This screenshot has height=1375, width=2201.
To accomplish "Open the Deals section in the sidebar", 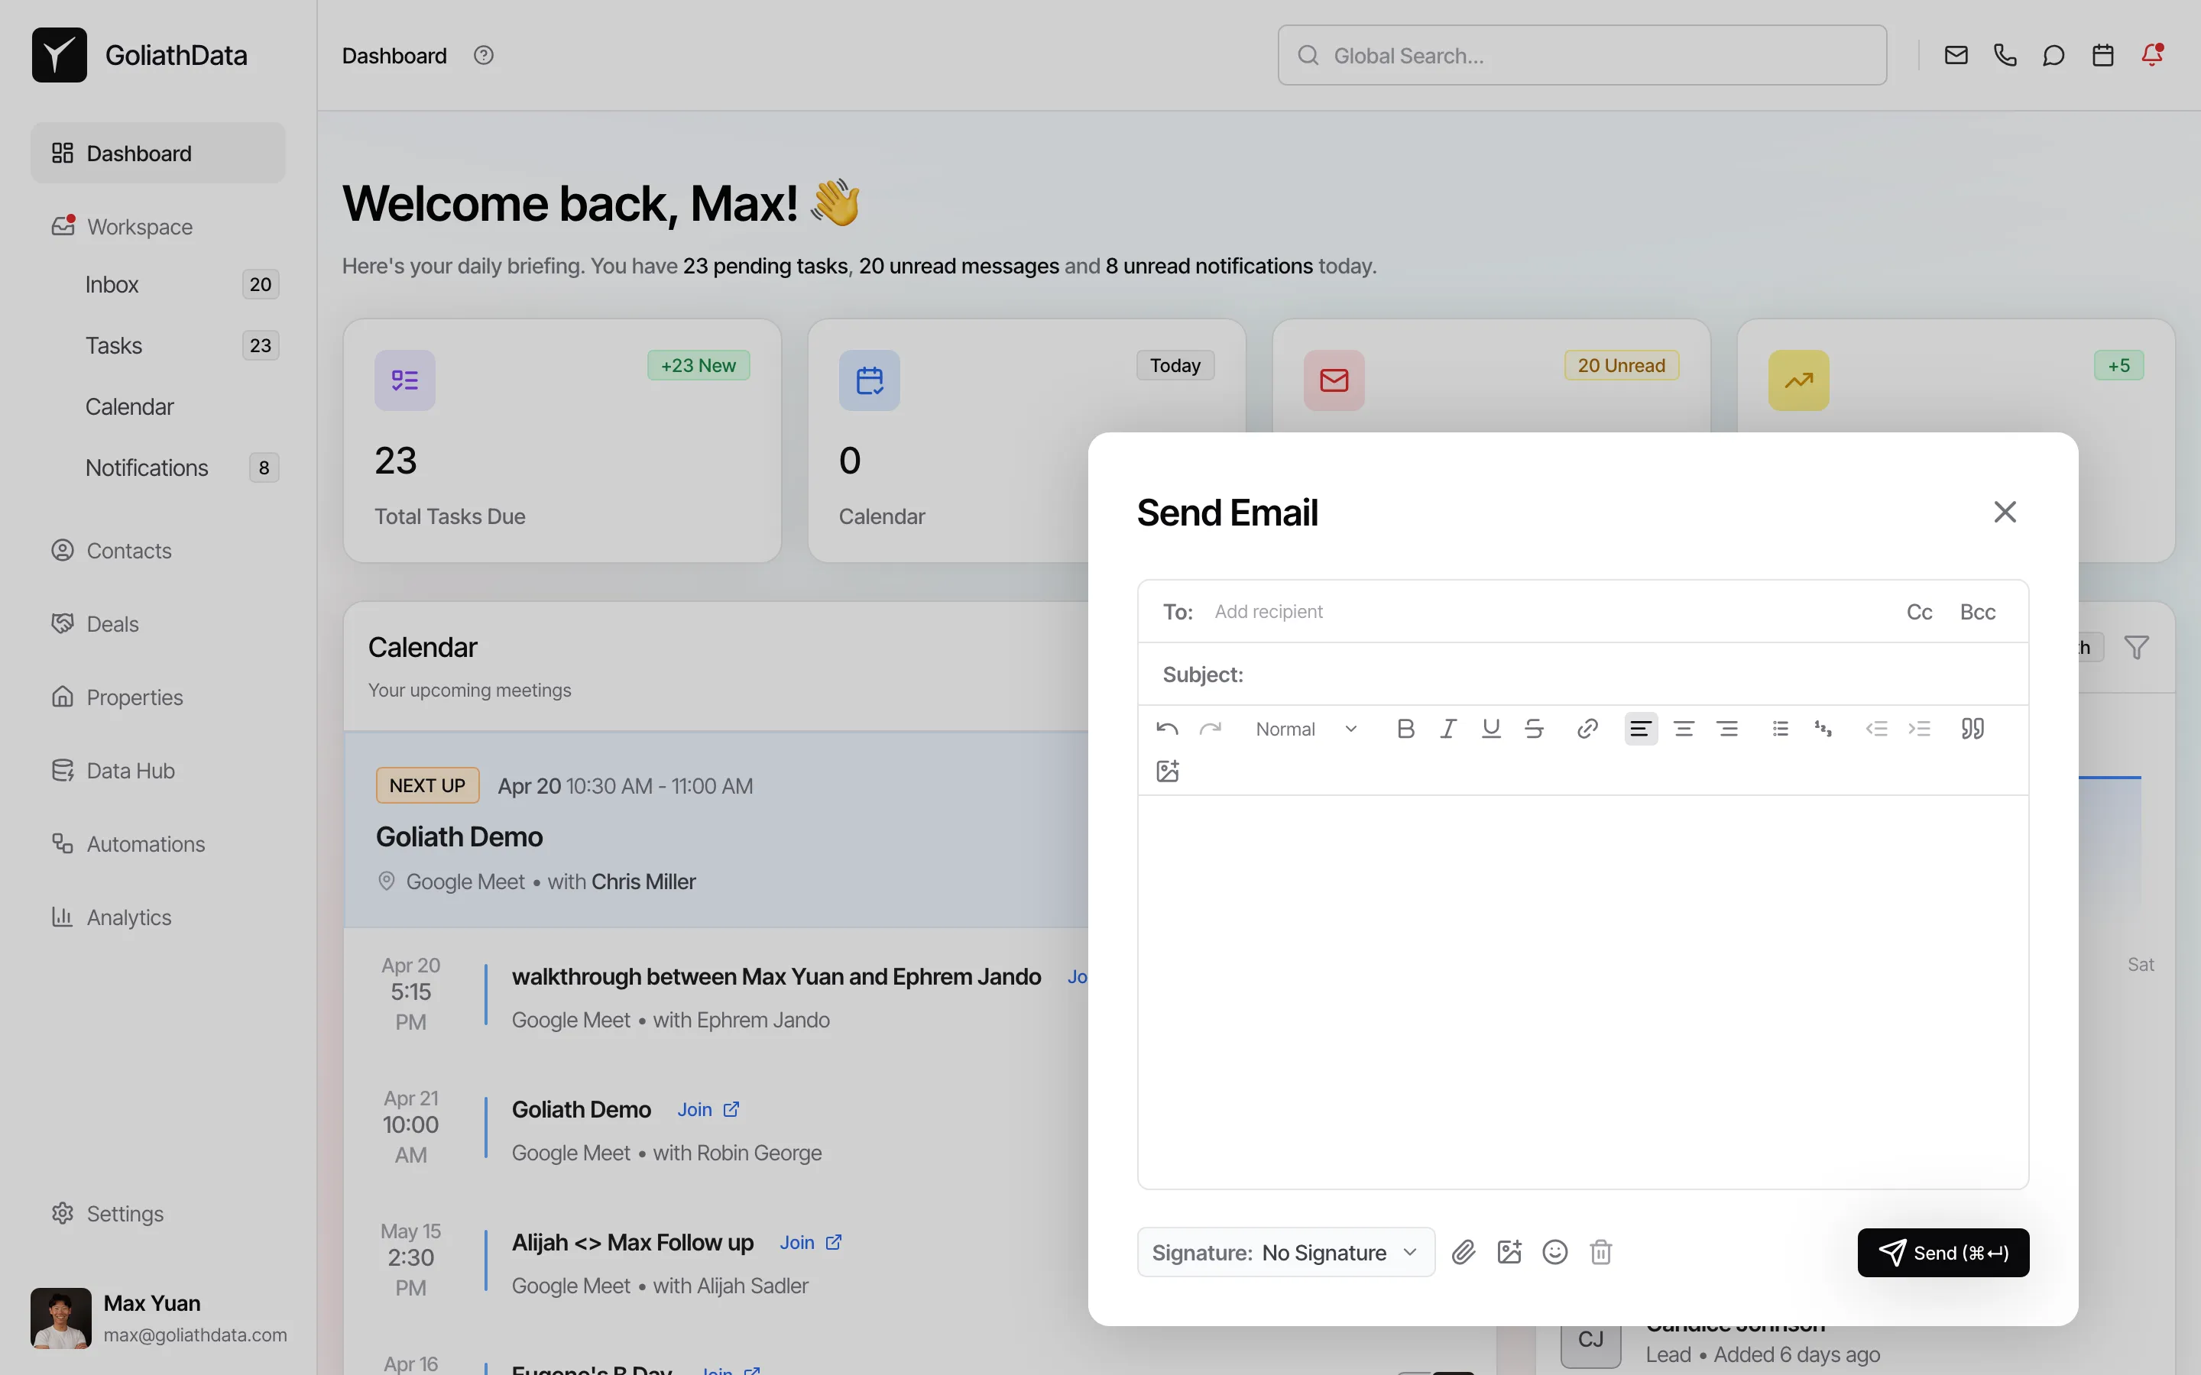I will click(x=110, y=623).
